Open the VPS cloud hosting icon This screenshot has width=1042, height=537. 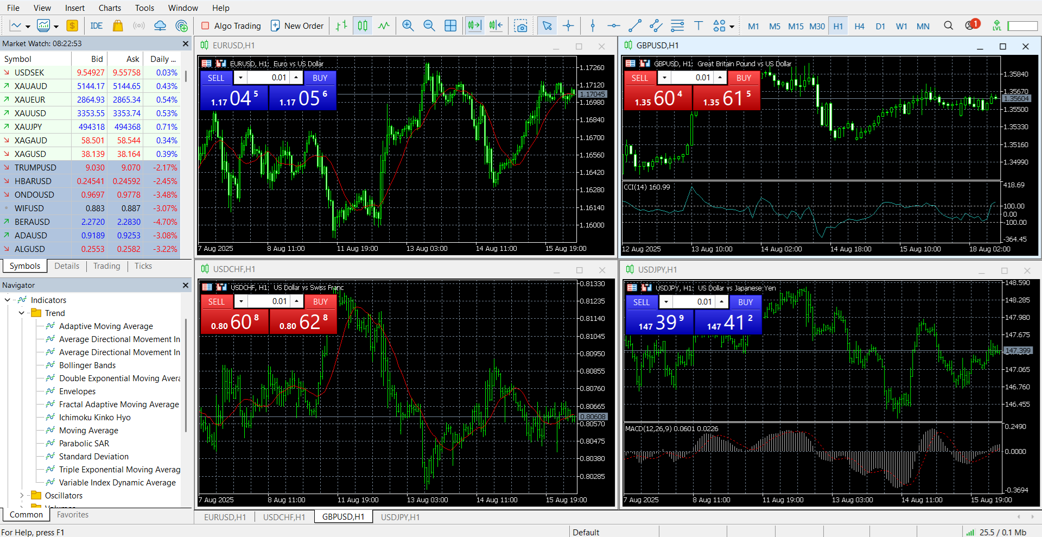(x=160, y=26)
